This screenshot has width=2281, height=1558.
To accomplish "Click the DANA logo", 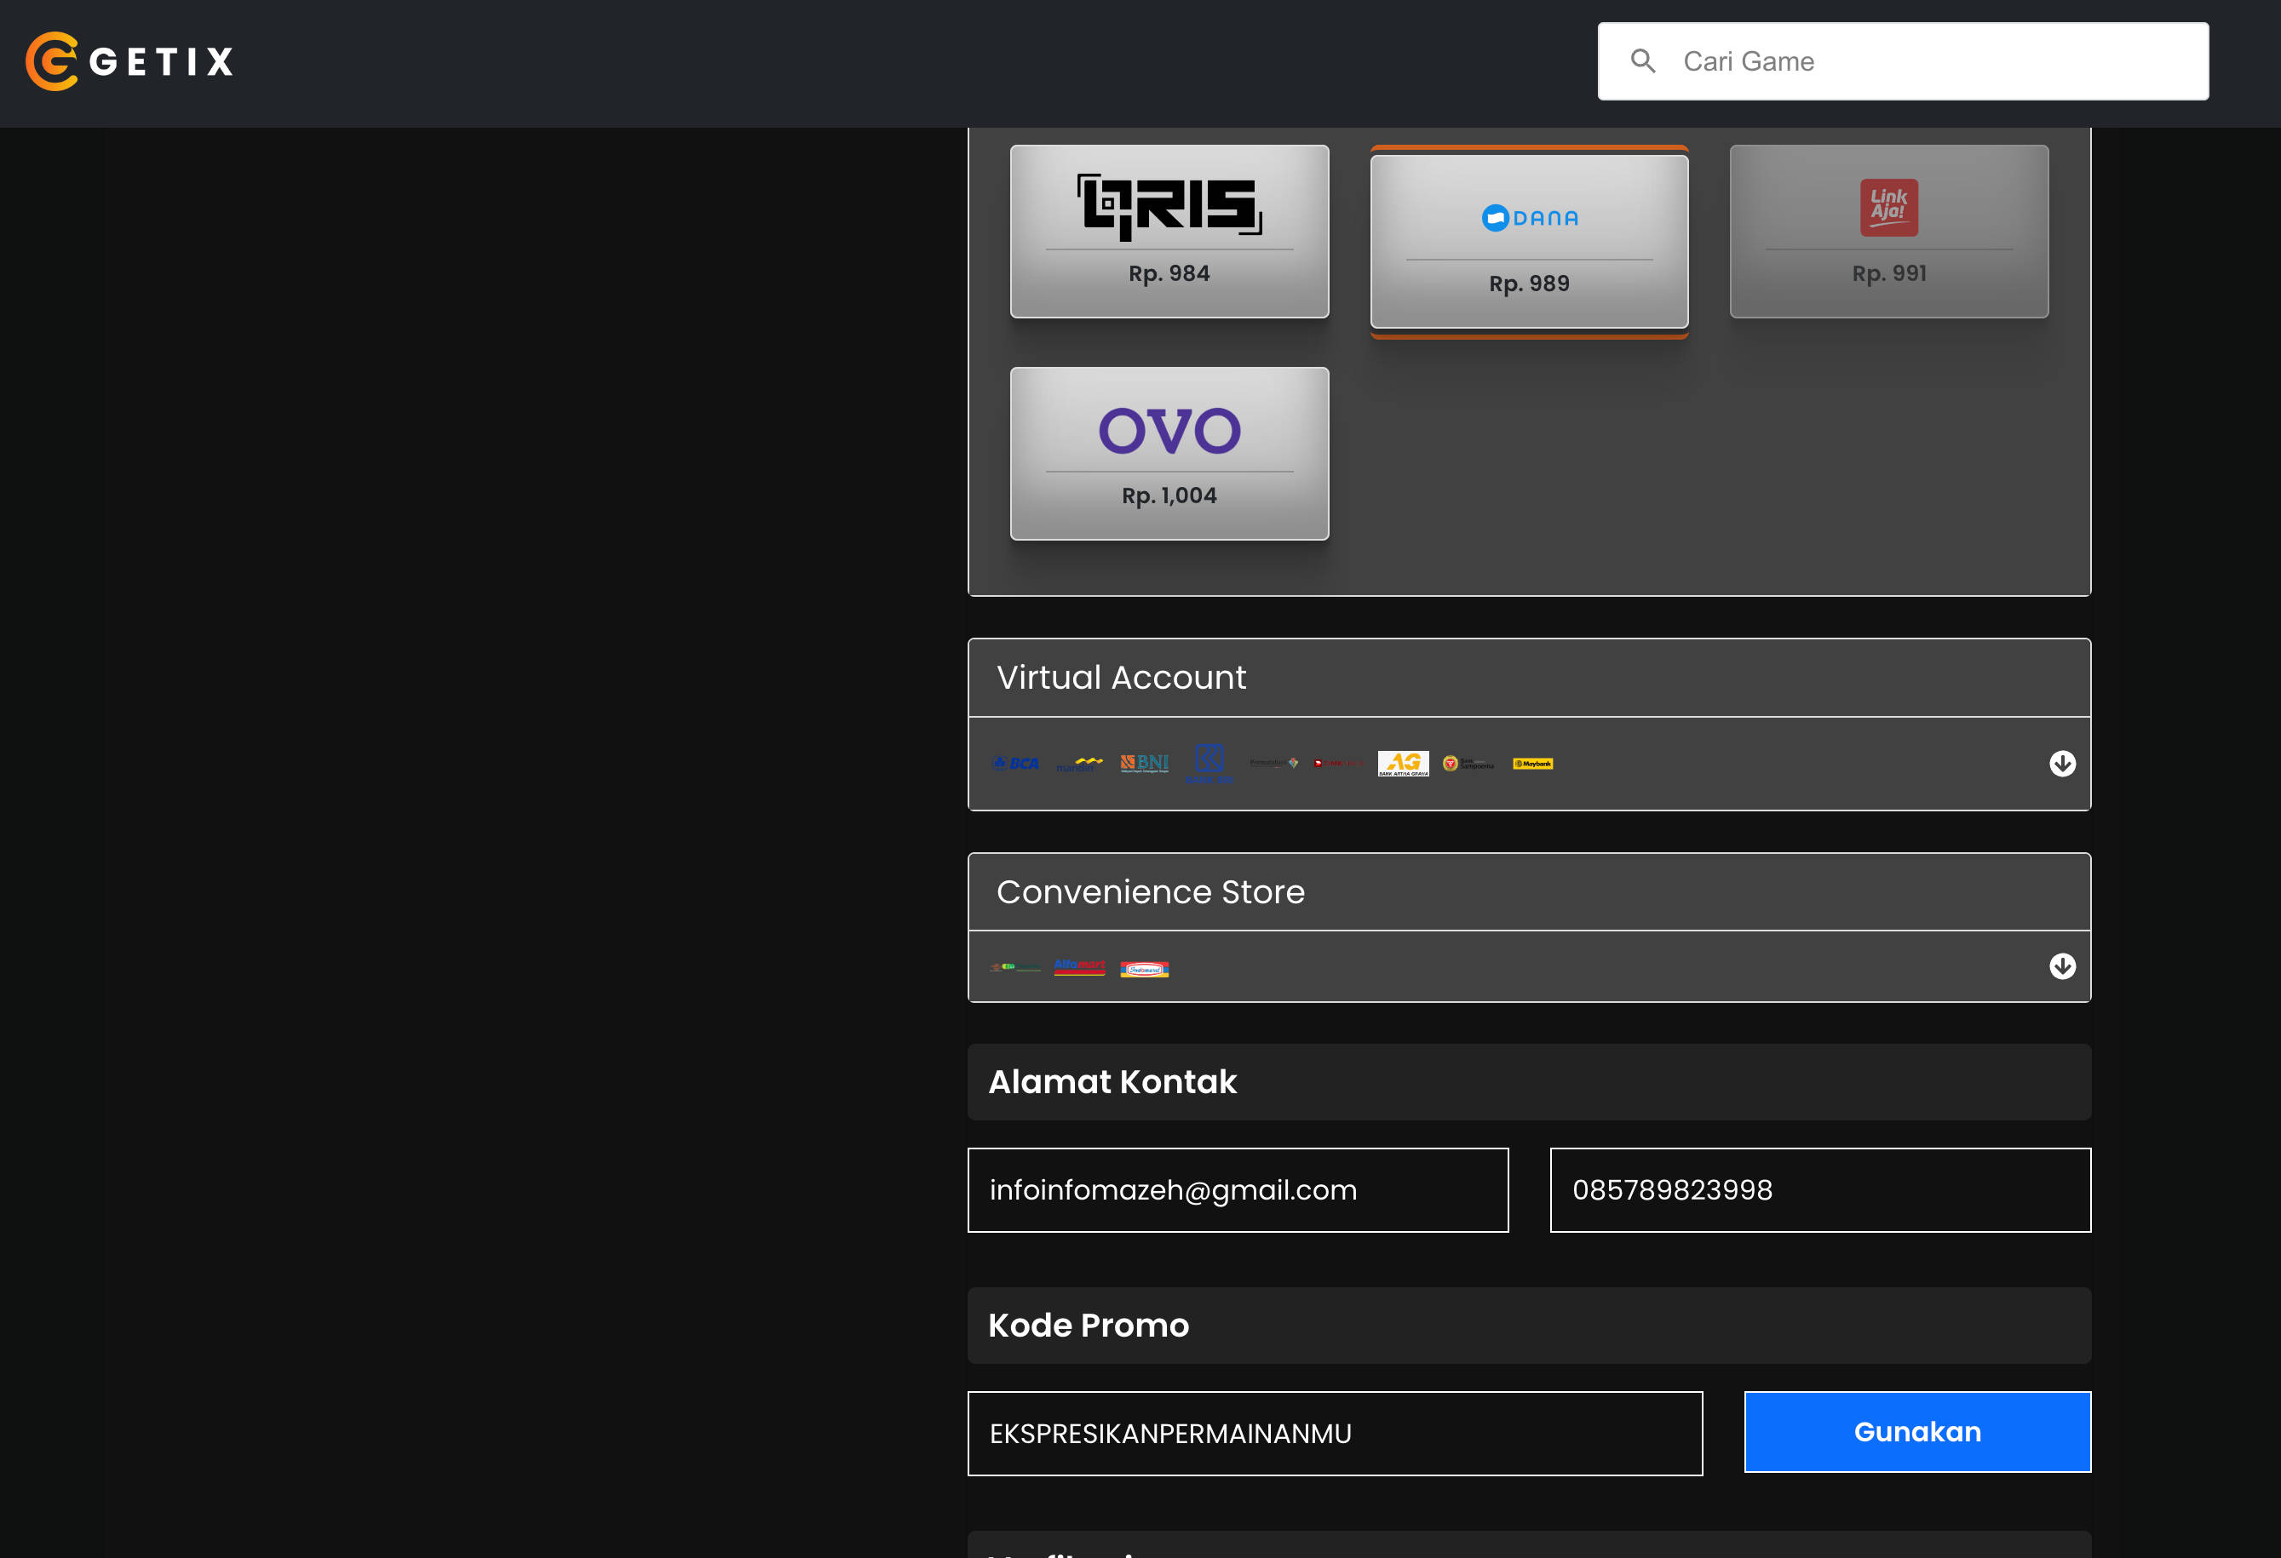I will point(1529,218).
